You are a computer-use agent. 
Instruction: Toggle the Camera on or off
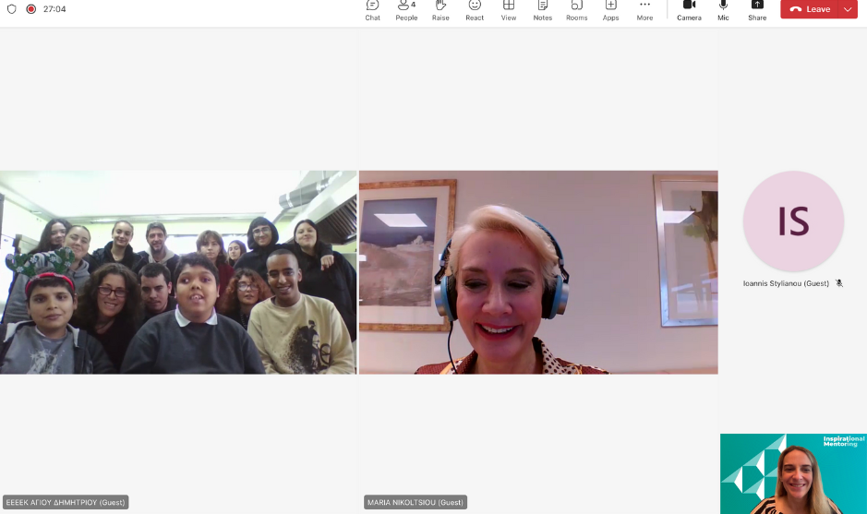(689, 10)
